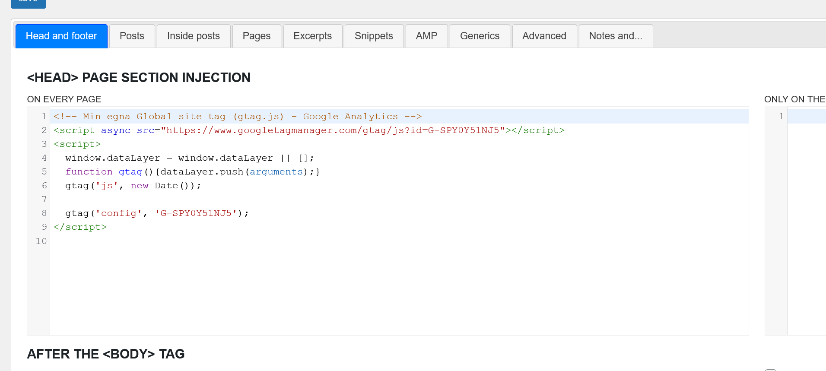The height and width of the screenshot is (371, 826).
Task: Select the Inside posts tab
Action: tap(193, 36)
